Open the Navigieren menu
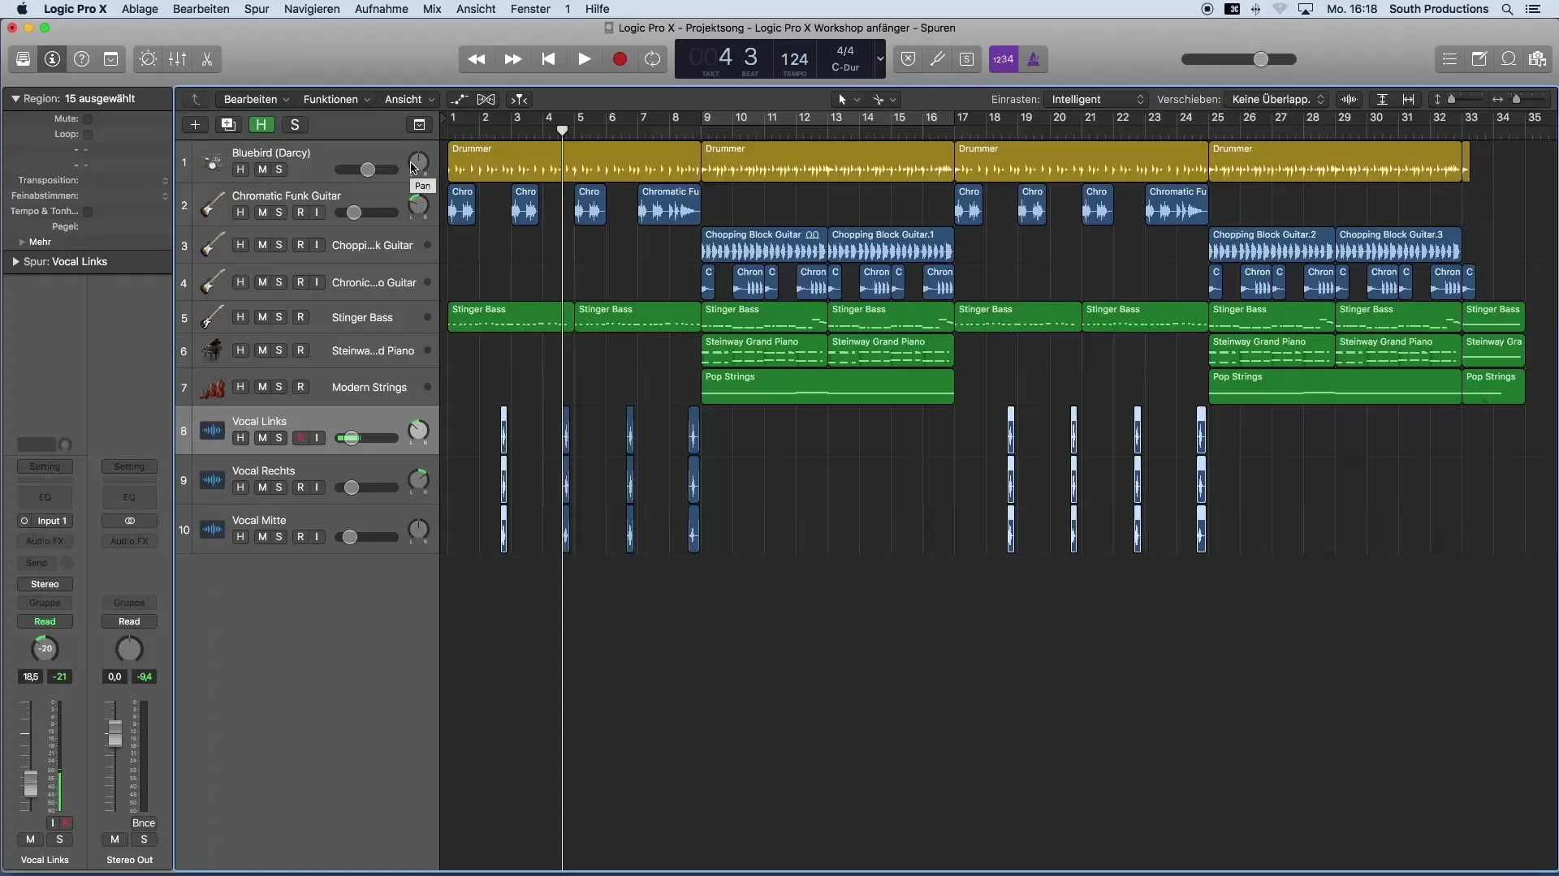 [312, 9]
